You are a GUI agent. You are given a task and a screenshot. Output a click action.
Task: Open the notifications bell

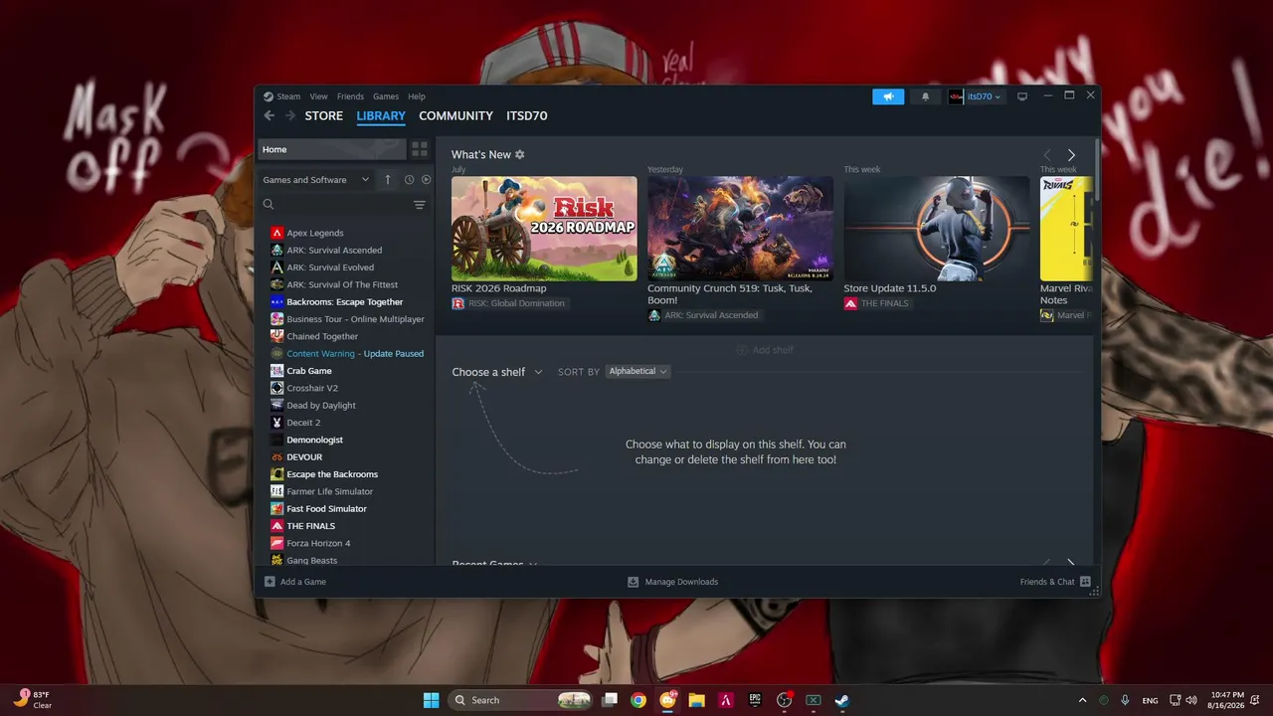pos(926,96)
